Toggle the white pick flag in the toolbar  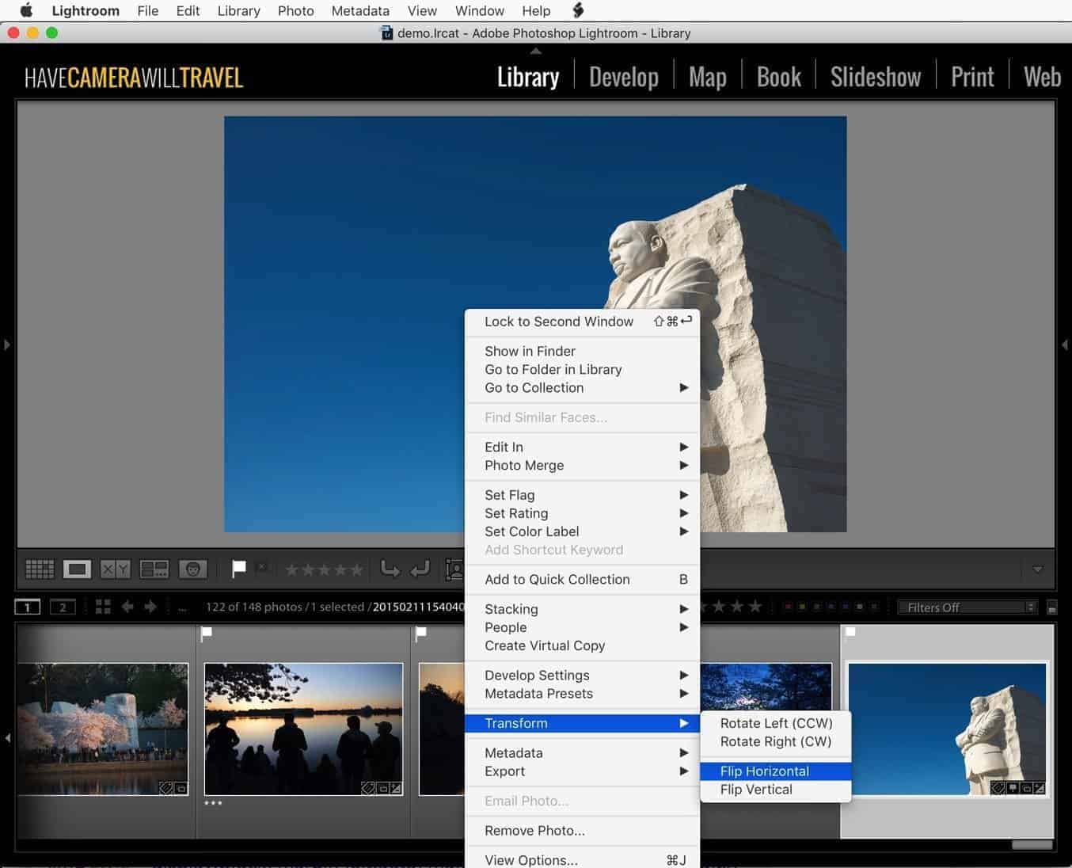[x=238, y=568]
